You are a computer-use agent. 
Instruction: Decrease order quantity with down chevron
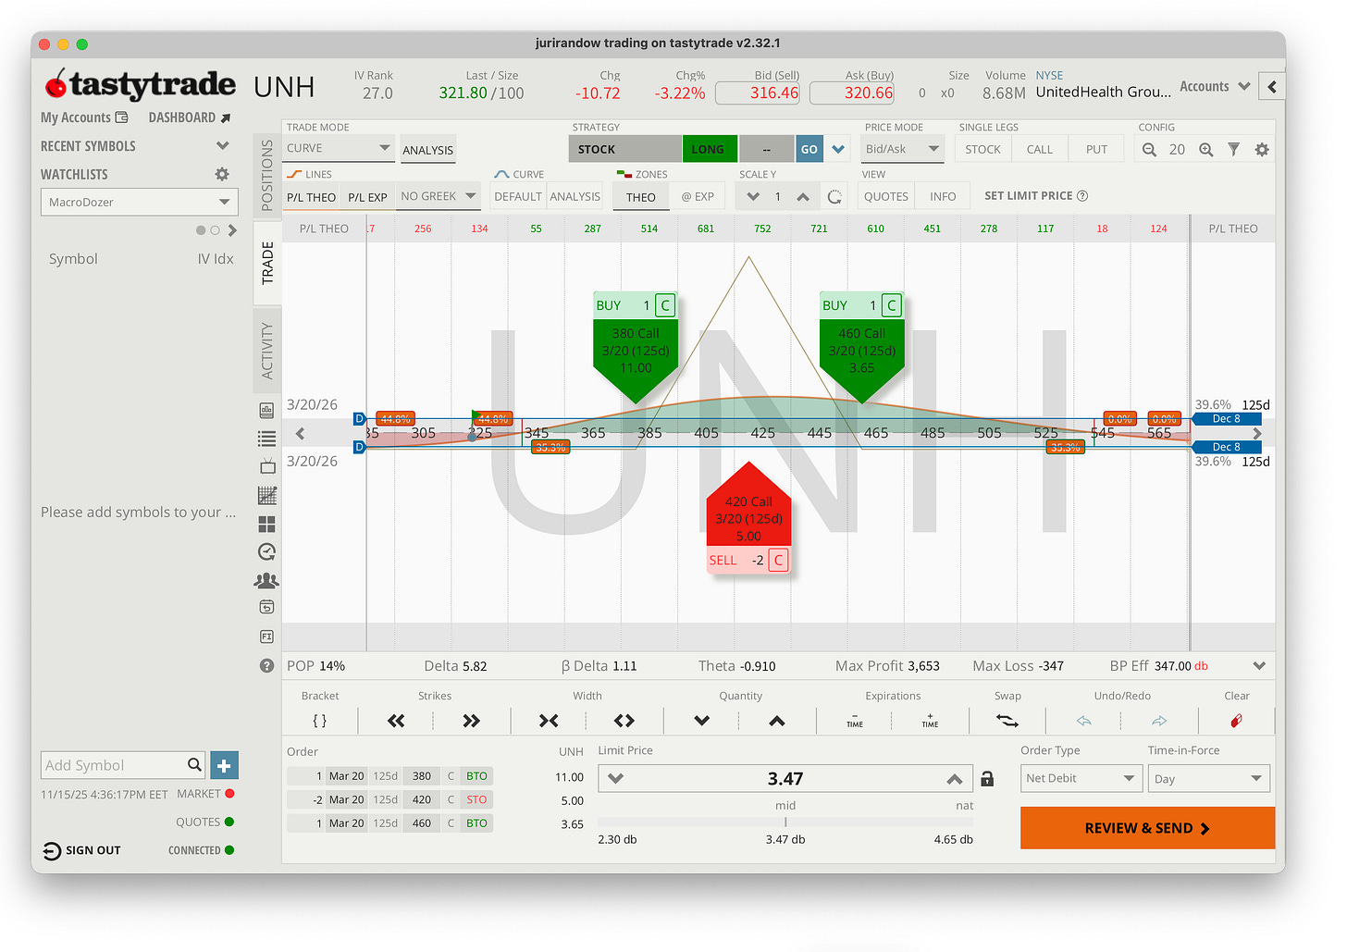coord(701,721)
